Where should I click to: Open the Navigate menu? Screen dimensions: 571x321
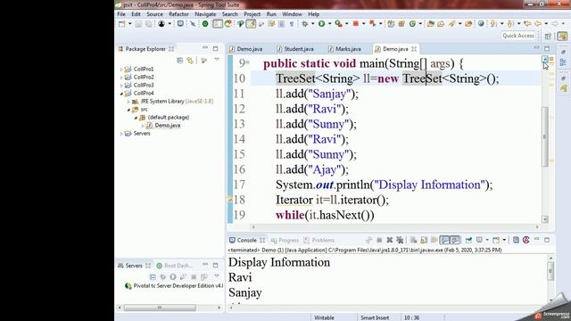click(205, 14)
